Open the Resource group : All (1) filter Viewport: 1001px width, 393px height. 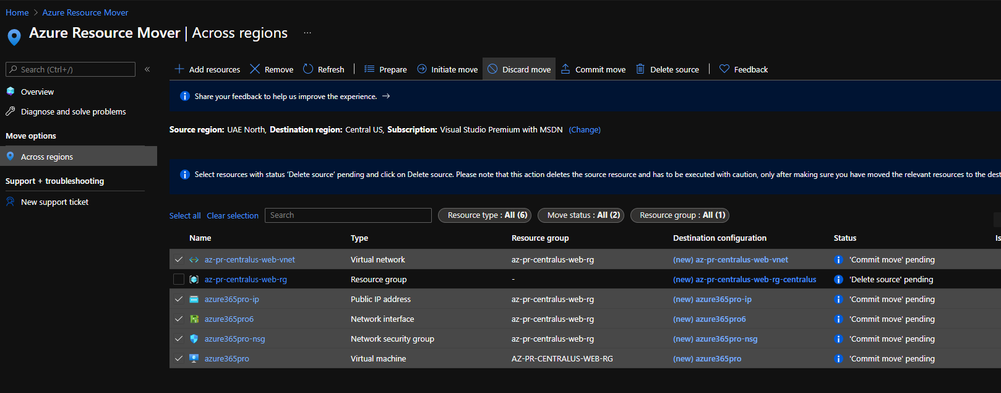[680, 215]
